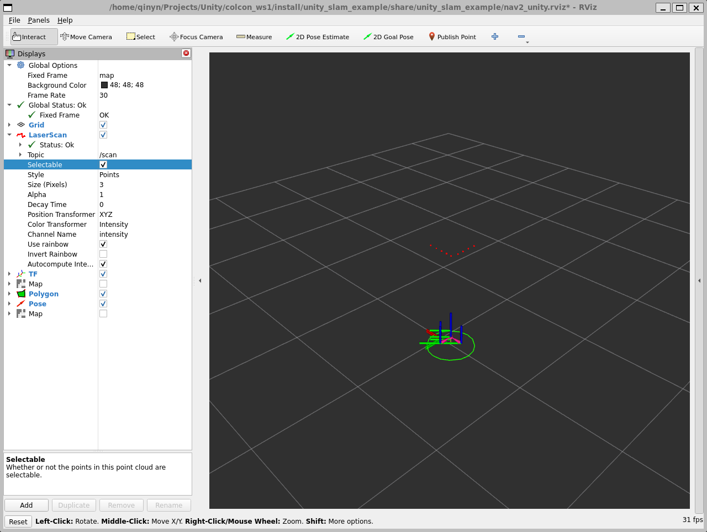Activate the Publish Point tool
This screenshot has width=707, height=532.
click(452, 37)
